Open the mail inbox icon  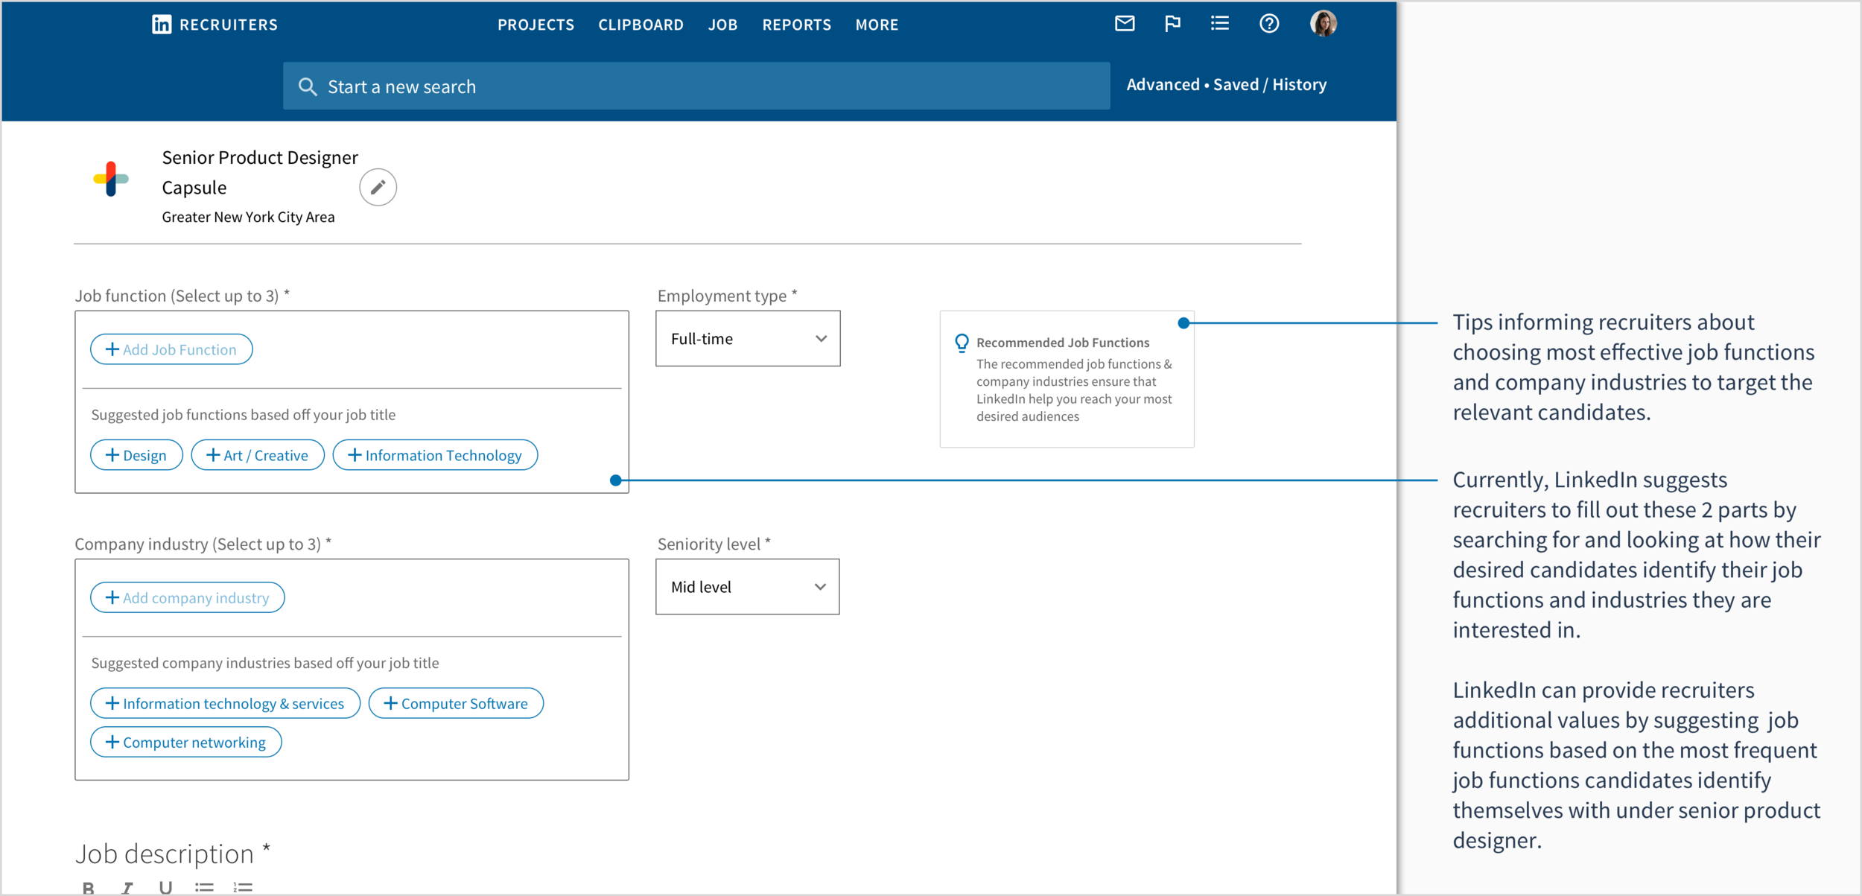1125,24
